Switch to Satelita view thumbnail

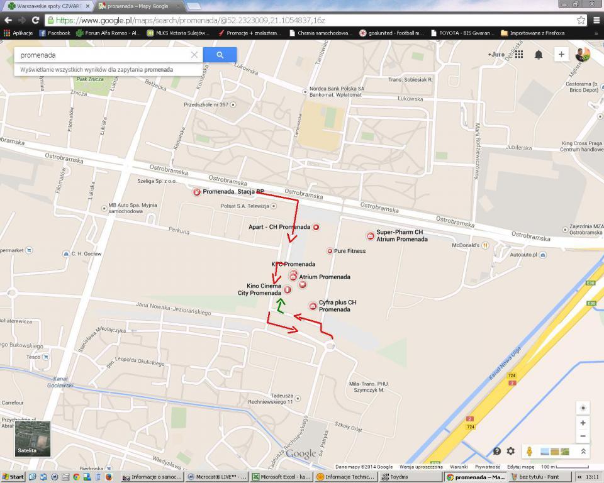coord(33,439)
